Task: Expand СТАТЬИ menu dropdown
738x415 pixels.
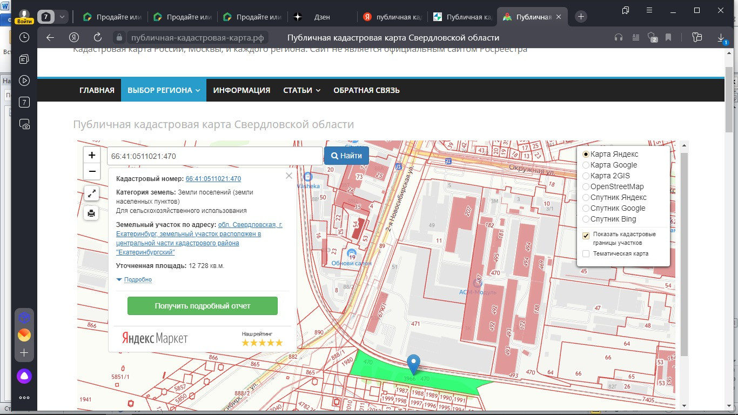Action: tap(301, 90)
